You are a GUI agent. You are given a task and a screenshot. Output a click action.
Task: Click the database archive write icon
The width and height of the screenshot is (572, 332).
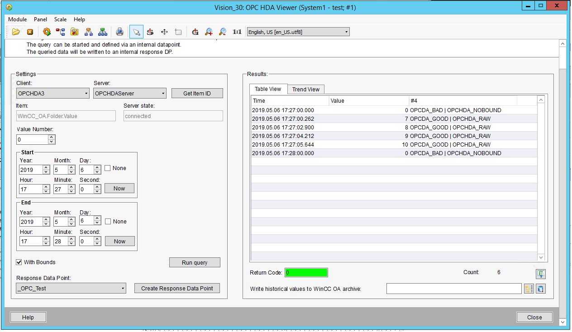pos(541,289)
